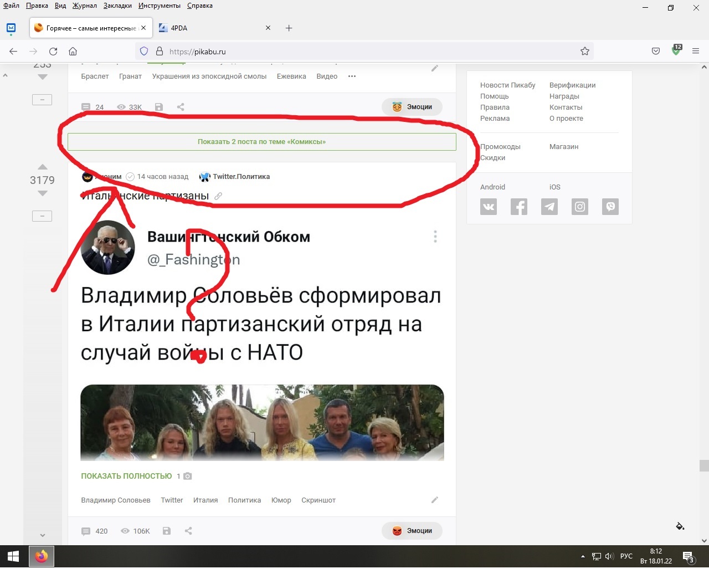The width and height of the screenshot is (709, 584).
Task: Open Эмоции for the 24-comment post
Action: click(x=412, y=107)
